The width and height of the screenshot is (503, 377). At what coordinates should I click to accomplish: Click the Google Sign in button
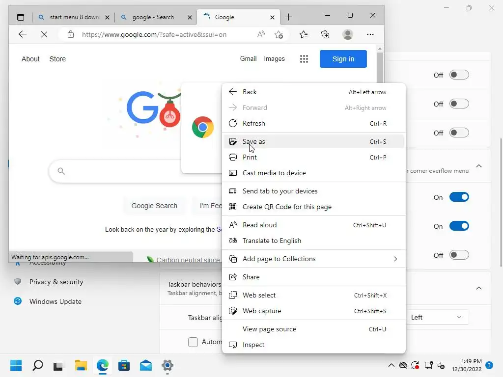pos(343,59)
